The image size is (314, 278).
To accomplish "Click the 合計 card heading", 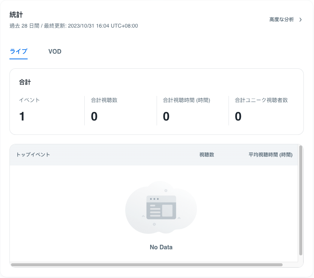I will tap(25, 82).
